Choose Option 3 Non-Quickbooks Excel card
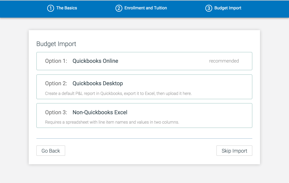 (144, 115)
